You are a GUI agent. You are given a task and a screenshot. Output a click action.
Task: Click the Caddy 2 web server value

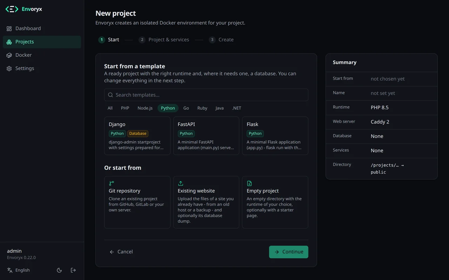coord(380,122)
